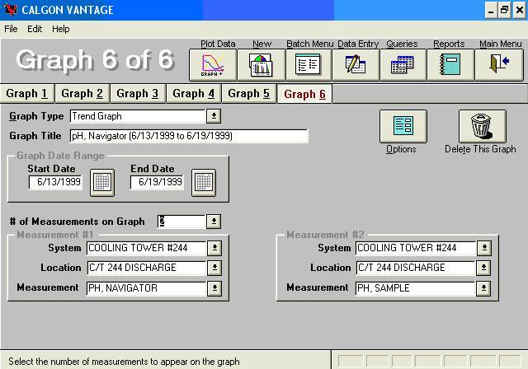The width and height of the screenshot is (528, 369).
Task: Select the Graph 6 tab
Action: pyautogui.click(x=304, y=94)
